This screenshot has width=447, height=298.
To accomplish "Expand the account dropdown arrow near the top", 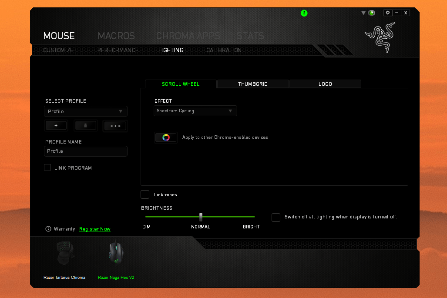I will [363, 13].
